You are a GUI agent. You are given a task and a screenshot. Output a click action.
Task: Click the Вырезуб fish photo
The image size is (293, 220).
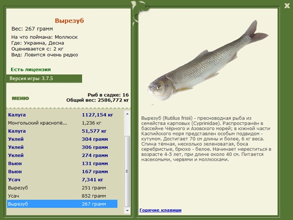point(208,61)
